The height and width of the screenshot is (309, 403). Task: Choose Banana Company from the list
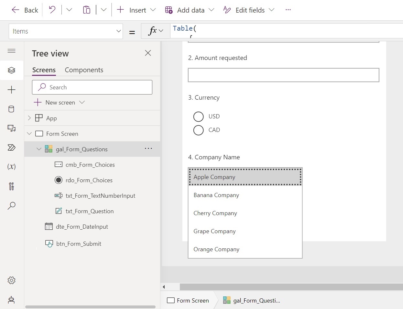tap(216, 195)
